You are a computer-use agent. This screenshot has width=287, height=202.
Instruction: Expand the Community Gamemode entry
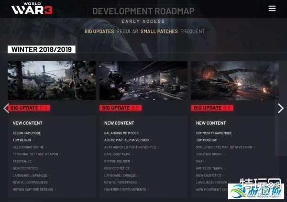(214, 133)
